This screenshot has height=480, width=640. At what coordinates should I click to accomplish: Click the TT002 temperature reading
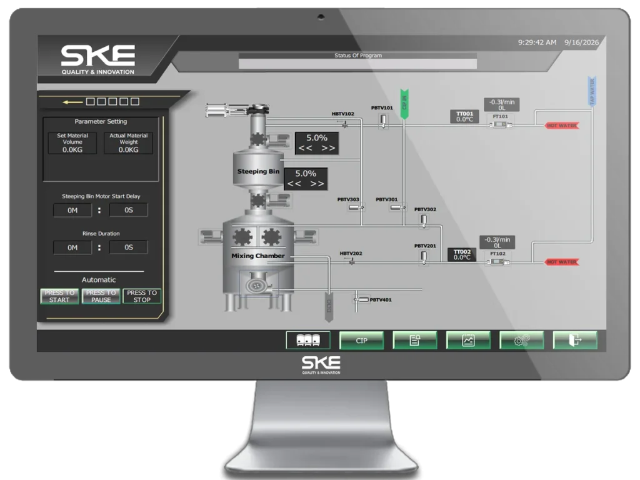(x=462, y=255)
